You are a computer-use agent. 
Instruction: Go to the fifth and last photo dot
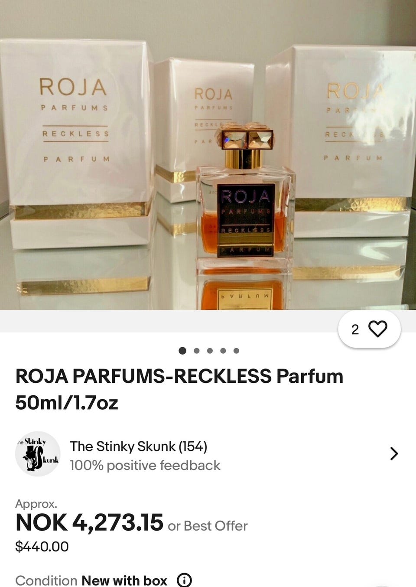236,350
